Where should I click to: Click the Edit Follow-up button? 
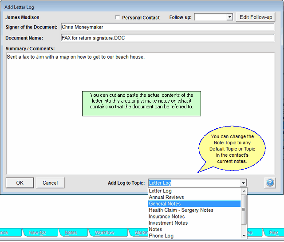256,17
